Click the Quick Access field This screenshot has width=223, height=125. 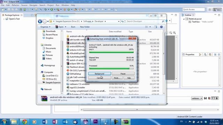click(194, 9)
